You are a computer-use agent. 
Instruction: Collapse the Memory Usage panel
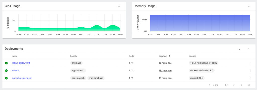(x=249, y=6)
